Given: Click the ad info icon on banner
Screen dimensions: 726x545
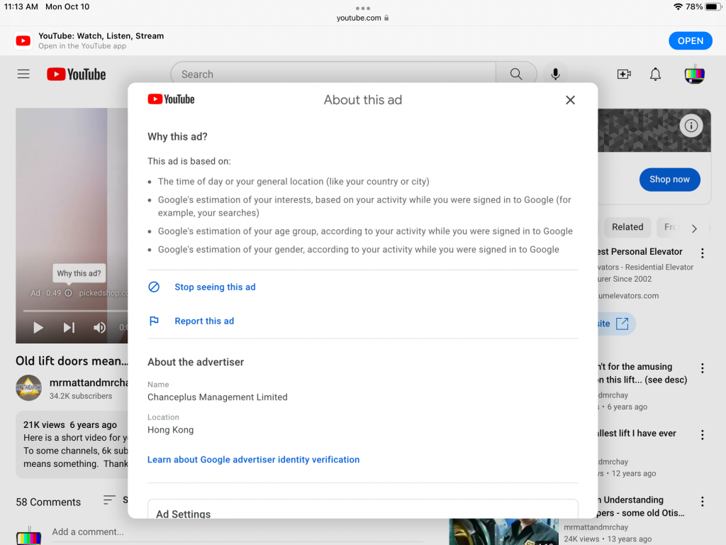Looking at the screenshot, I should [691, 126].
